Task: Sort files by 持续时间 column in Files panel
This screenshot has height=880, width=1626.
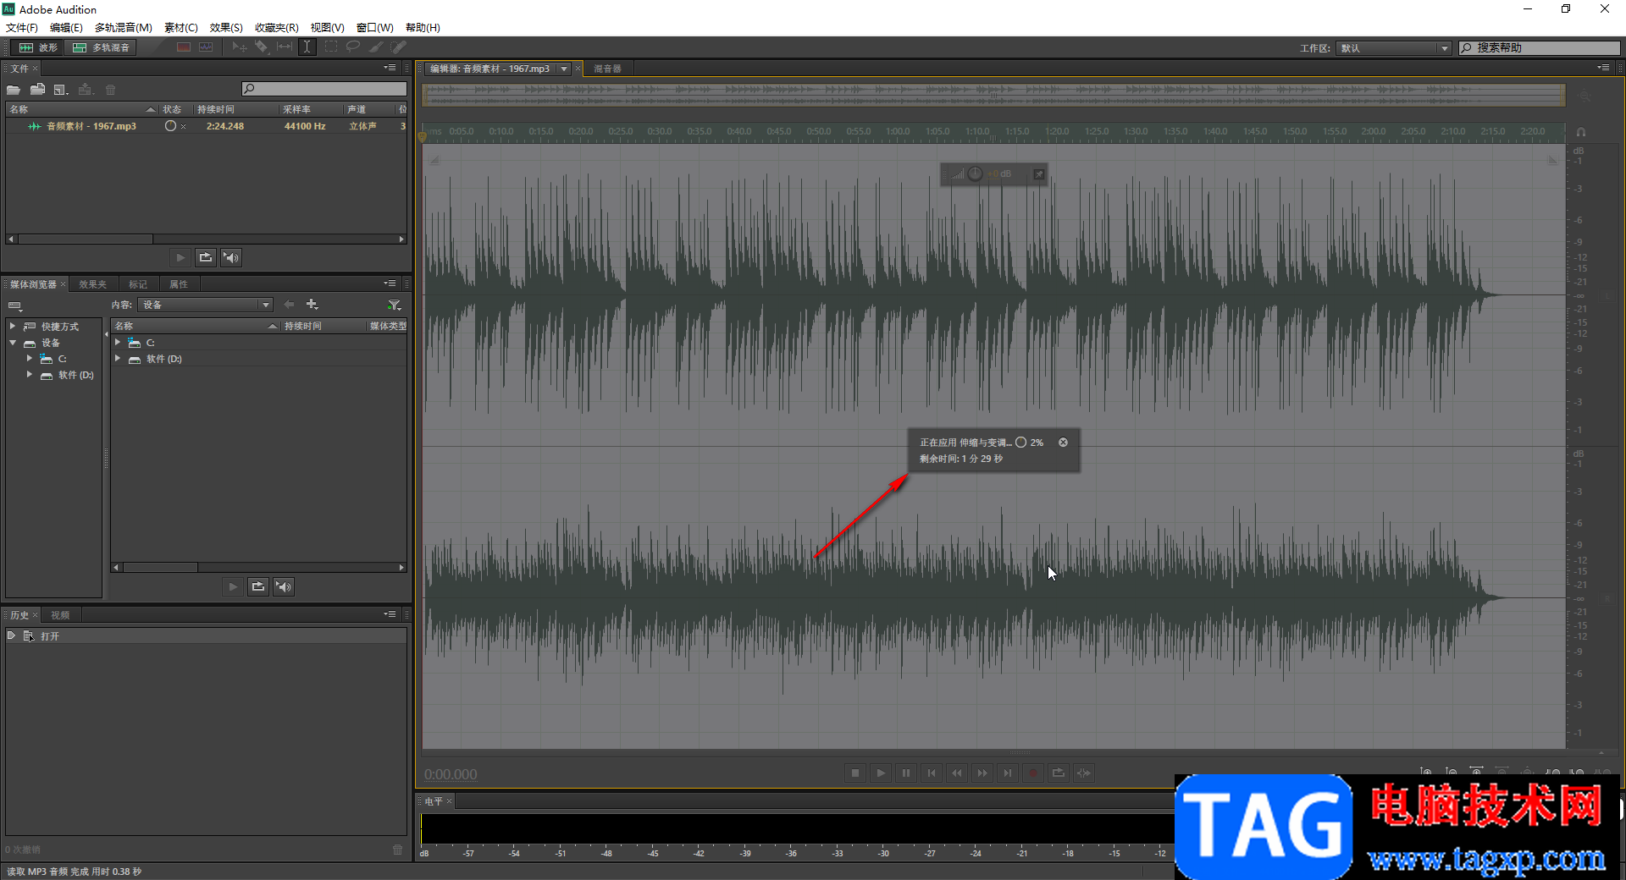Action: tap(236, 109)
